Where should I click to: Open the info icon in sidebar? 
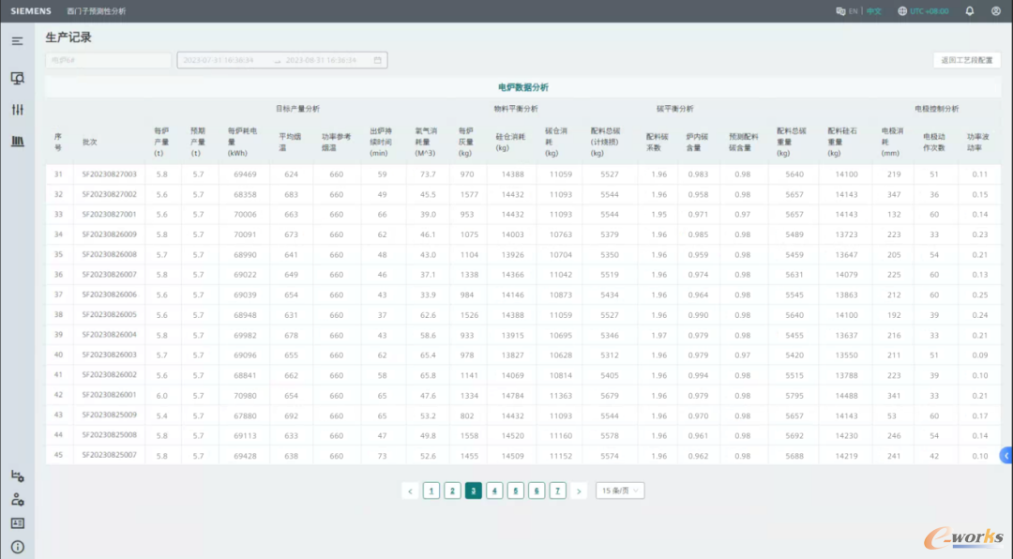pyautogui.click(x=18, y=547)
